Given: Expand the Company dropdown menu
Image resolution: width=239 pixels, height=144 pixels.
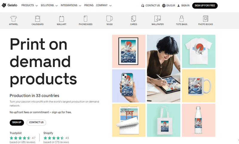Looking at the screenshot, I should 104,5.
